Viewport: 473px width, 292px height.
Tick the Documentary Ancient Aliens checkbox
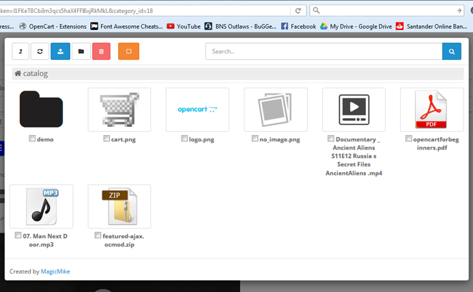(x=331, y=138)
